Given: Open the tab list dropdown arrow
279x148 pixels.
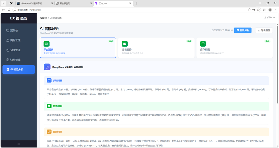Looking at the screenshot, I should (3, 3).
